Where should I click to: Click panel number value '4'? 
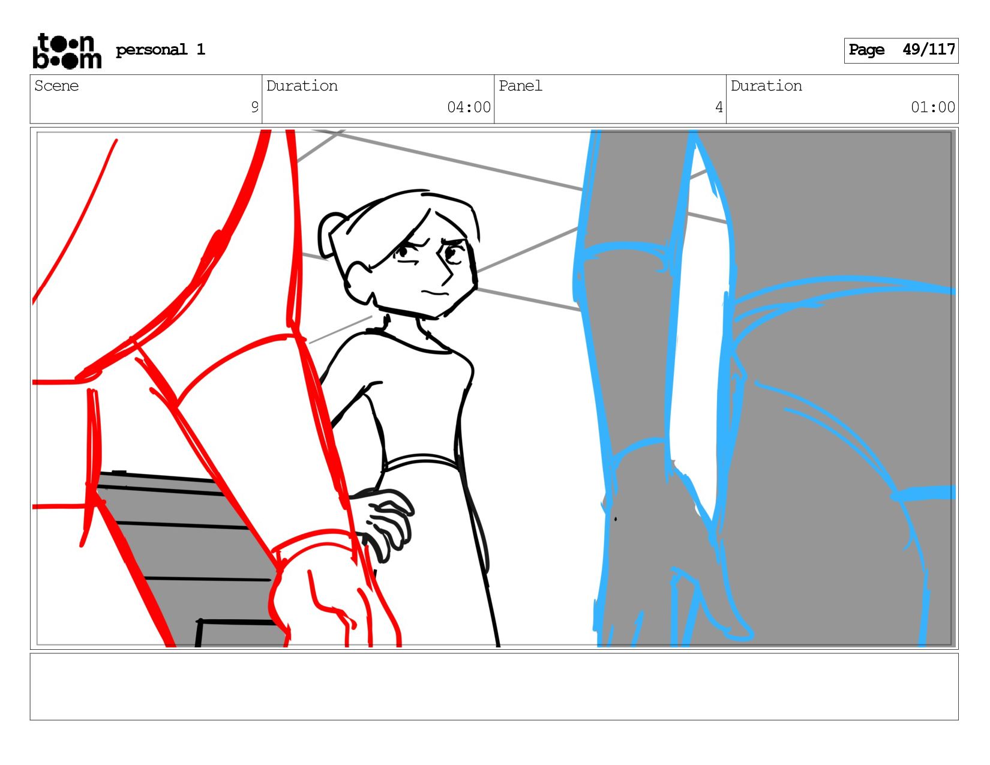click(x=719, y=107)
